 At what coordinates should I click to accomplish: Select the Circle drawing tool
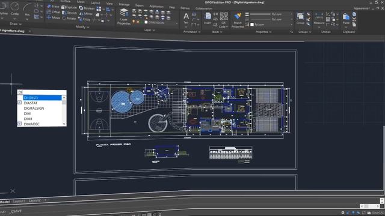click(14, 10)
